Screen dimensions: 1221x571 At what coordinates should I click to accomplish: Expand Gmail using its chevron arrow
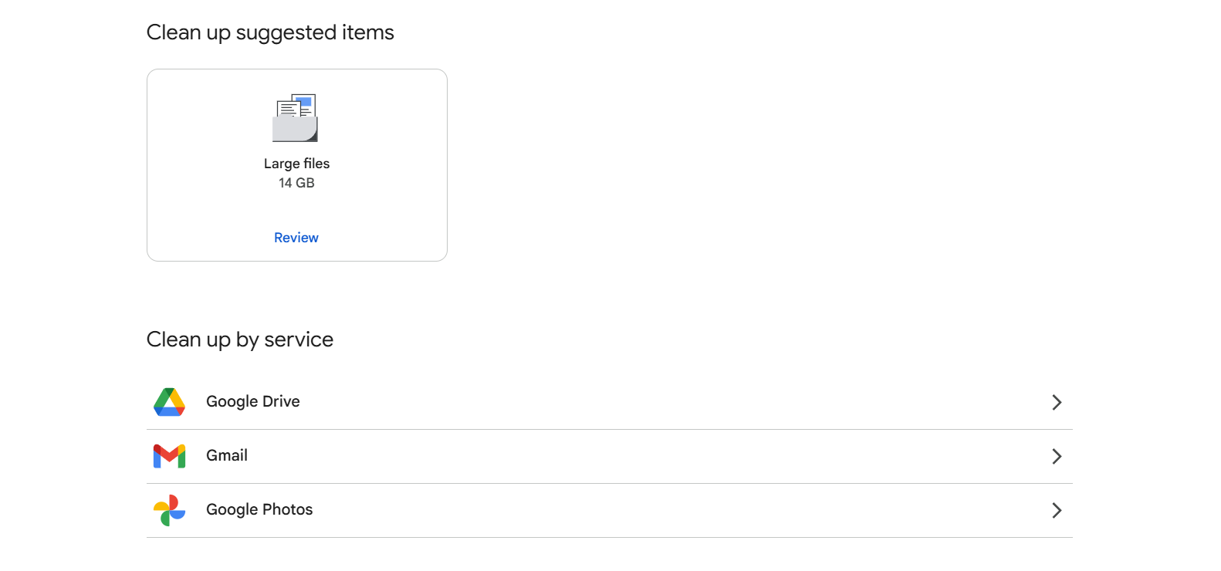1057,456
